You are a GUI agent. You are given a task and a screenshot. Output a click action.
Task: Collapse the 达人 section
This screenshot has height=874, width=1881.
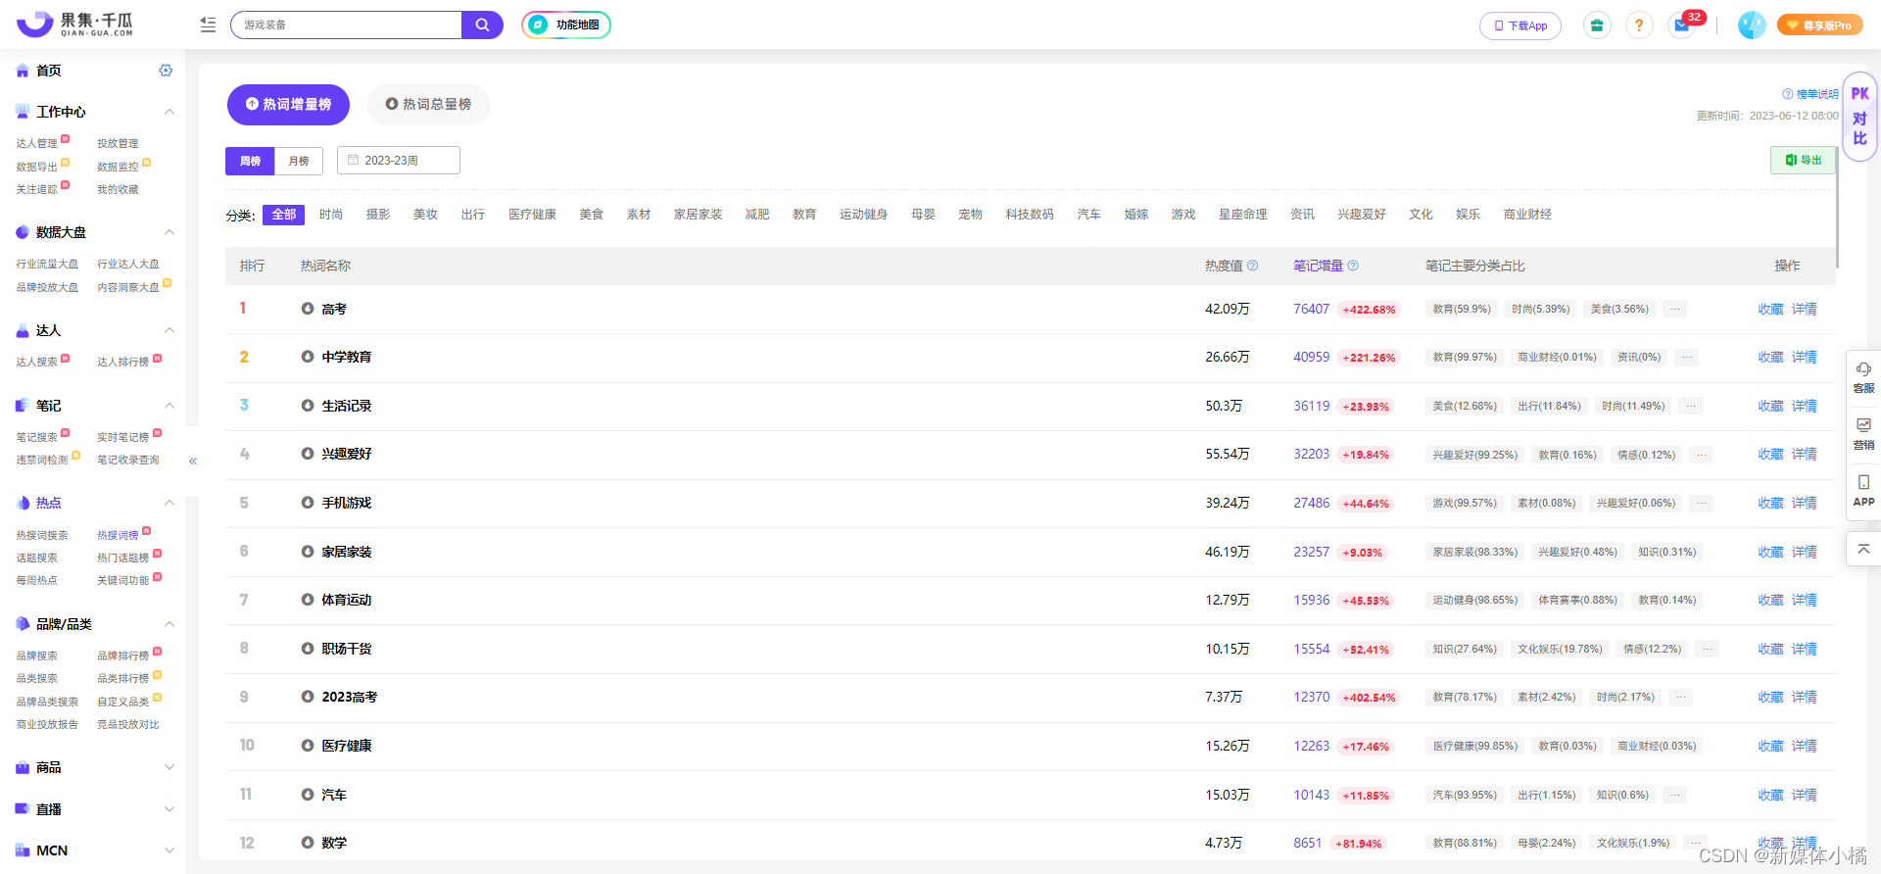click(x=169, y=330)
